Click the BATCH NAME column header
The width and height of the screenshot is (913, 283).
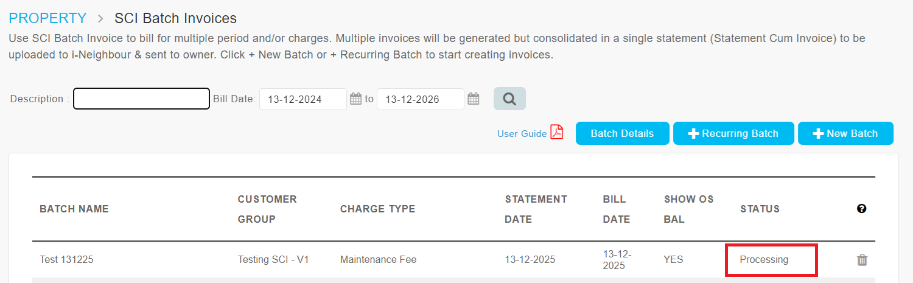pyautogui.click(x=74, y=209)
